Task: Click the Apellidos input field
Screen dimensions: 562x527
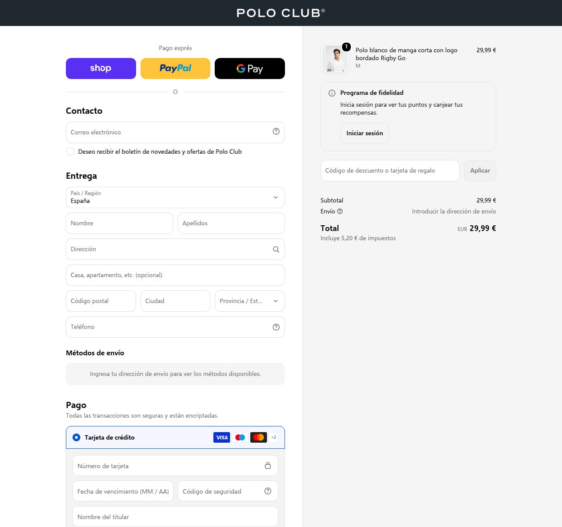Action: click(x=231, y=223)
